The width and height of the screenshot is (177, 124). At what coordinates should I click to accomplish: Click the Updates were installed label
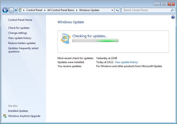click(x=71, y=62)
